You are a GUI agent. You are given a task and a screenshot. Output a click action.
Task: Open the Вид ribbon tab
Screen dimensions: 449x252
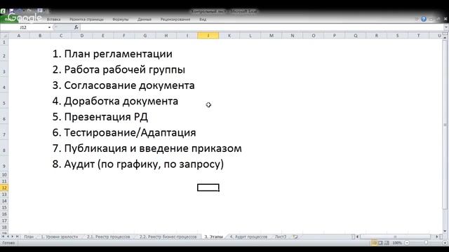pyautogui.click(x=203, y=20)
